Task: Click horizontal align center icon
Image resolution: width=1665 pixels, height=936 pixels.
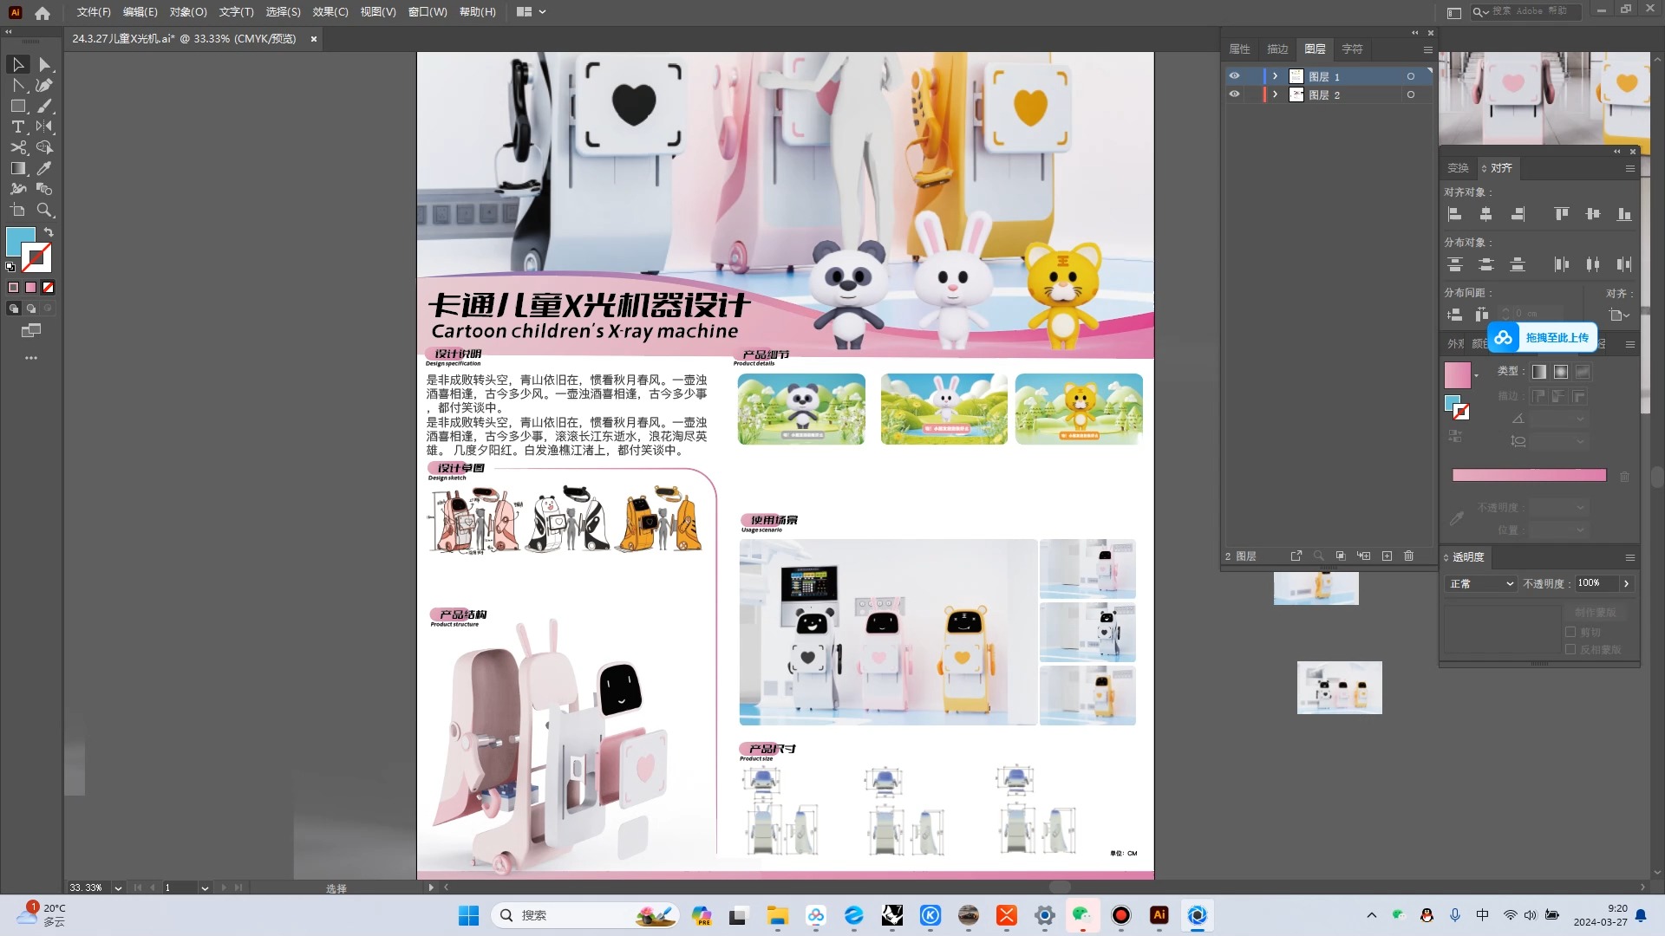Action: tap(1486, 214)
